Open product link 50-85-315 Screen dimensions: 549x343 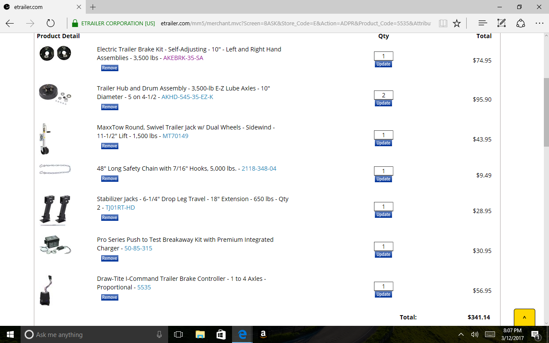coord(138,248)
